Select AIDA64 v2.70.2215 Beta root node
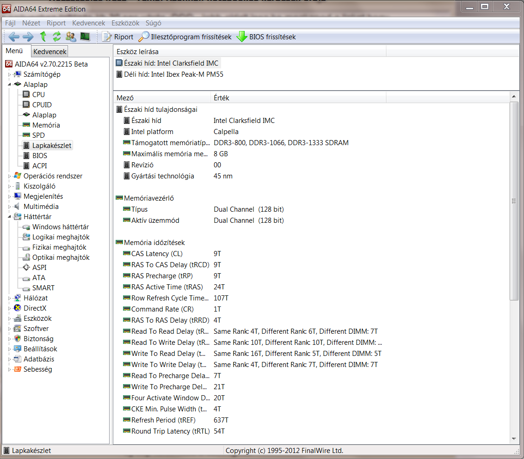Screen dimensions: 524x459 click(x=51, y=64)
